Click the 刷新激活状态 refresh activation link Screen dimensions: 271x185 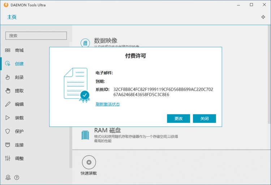(x=108, y=104)
